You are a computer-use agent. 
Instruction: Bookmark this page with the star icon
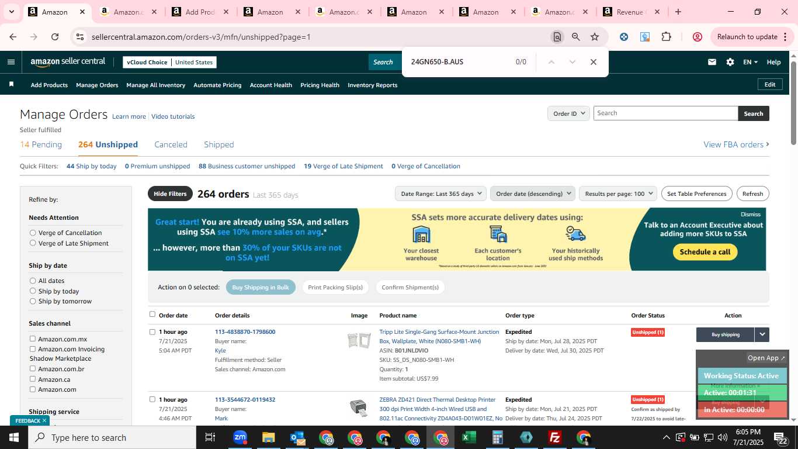tap(595, 37)
